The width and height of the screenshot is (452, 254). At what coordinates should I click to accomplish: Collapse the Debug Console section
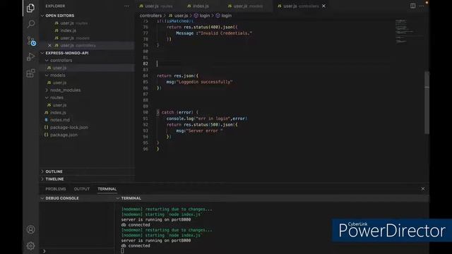pos(42,198)
